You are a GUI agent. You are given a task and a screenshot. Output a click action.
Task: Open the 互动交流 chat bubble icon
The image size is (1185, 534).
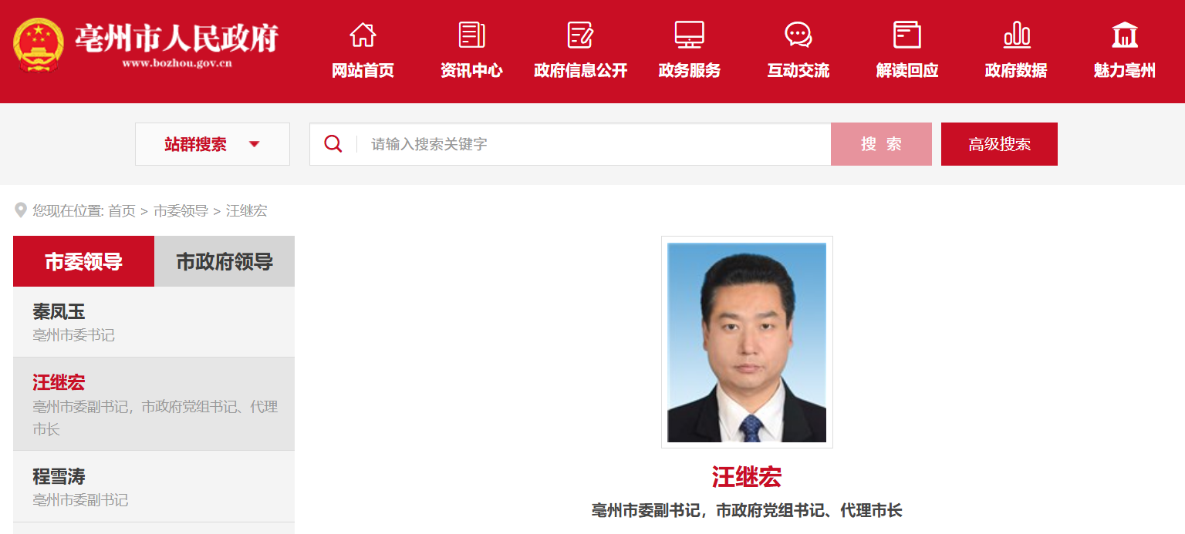(x=798, y=35)
